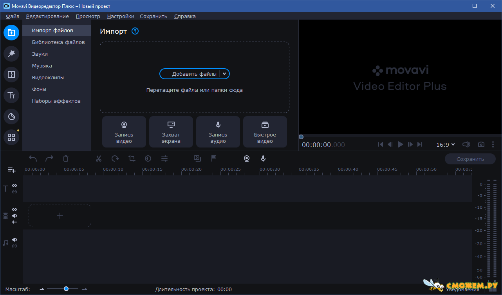
Task: Open the player's three-dot menu
Action: pyautogui.click(x=493, y=144)
